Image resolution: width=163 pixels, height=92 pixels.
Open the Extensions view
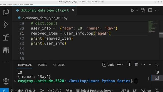(6, 37)
